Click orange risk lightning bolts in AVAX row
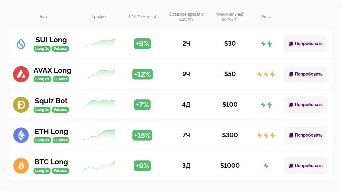 pos(266,74)
